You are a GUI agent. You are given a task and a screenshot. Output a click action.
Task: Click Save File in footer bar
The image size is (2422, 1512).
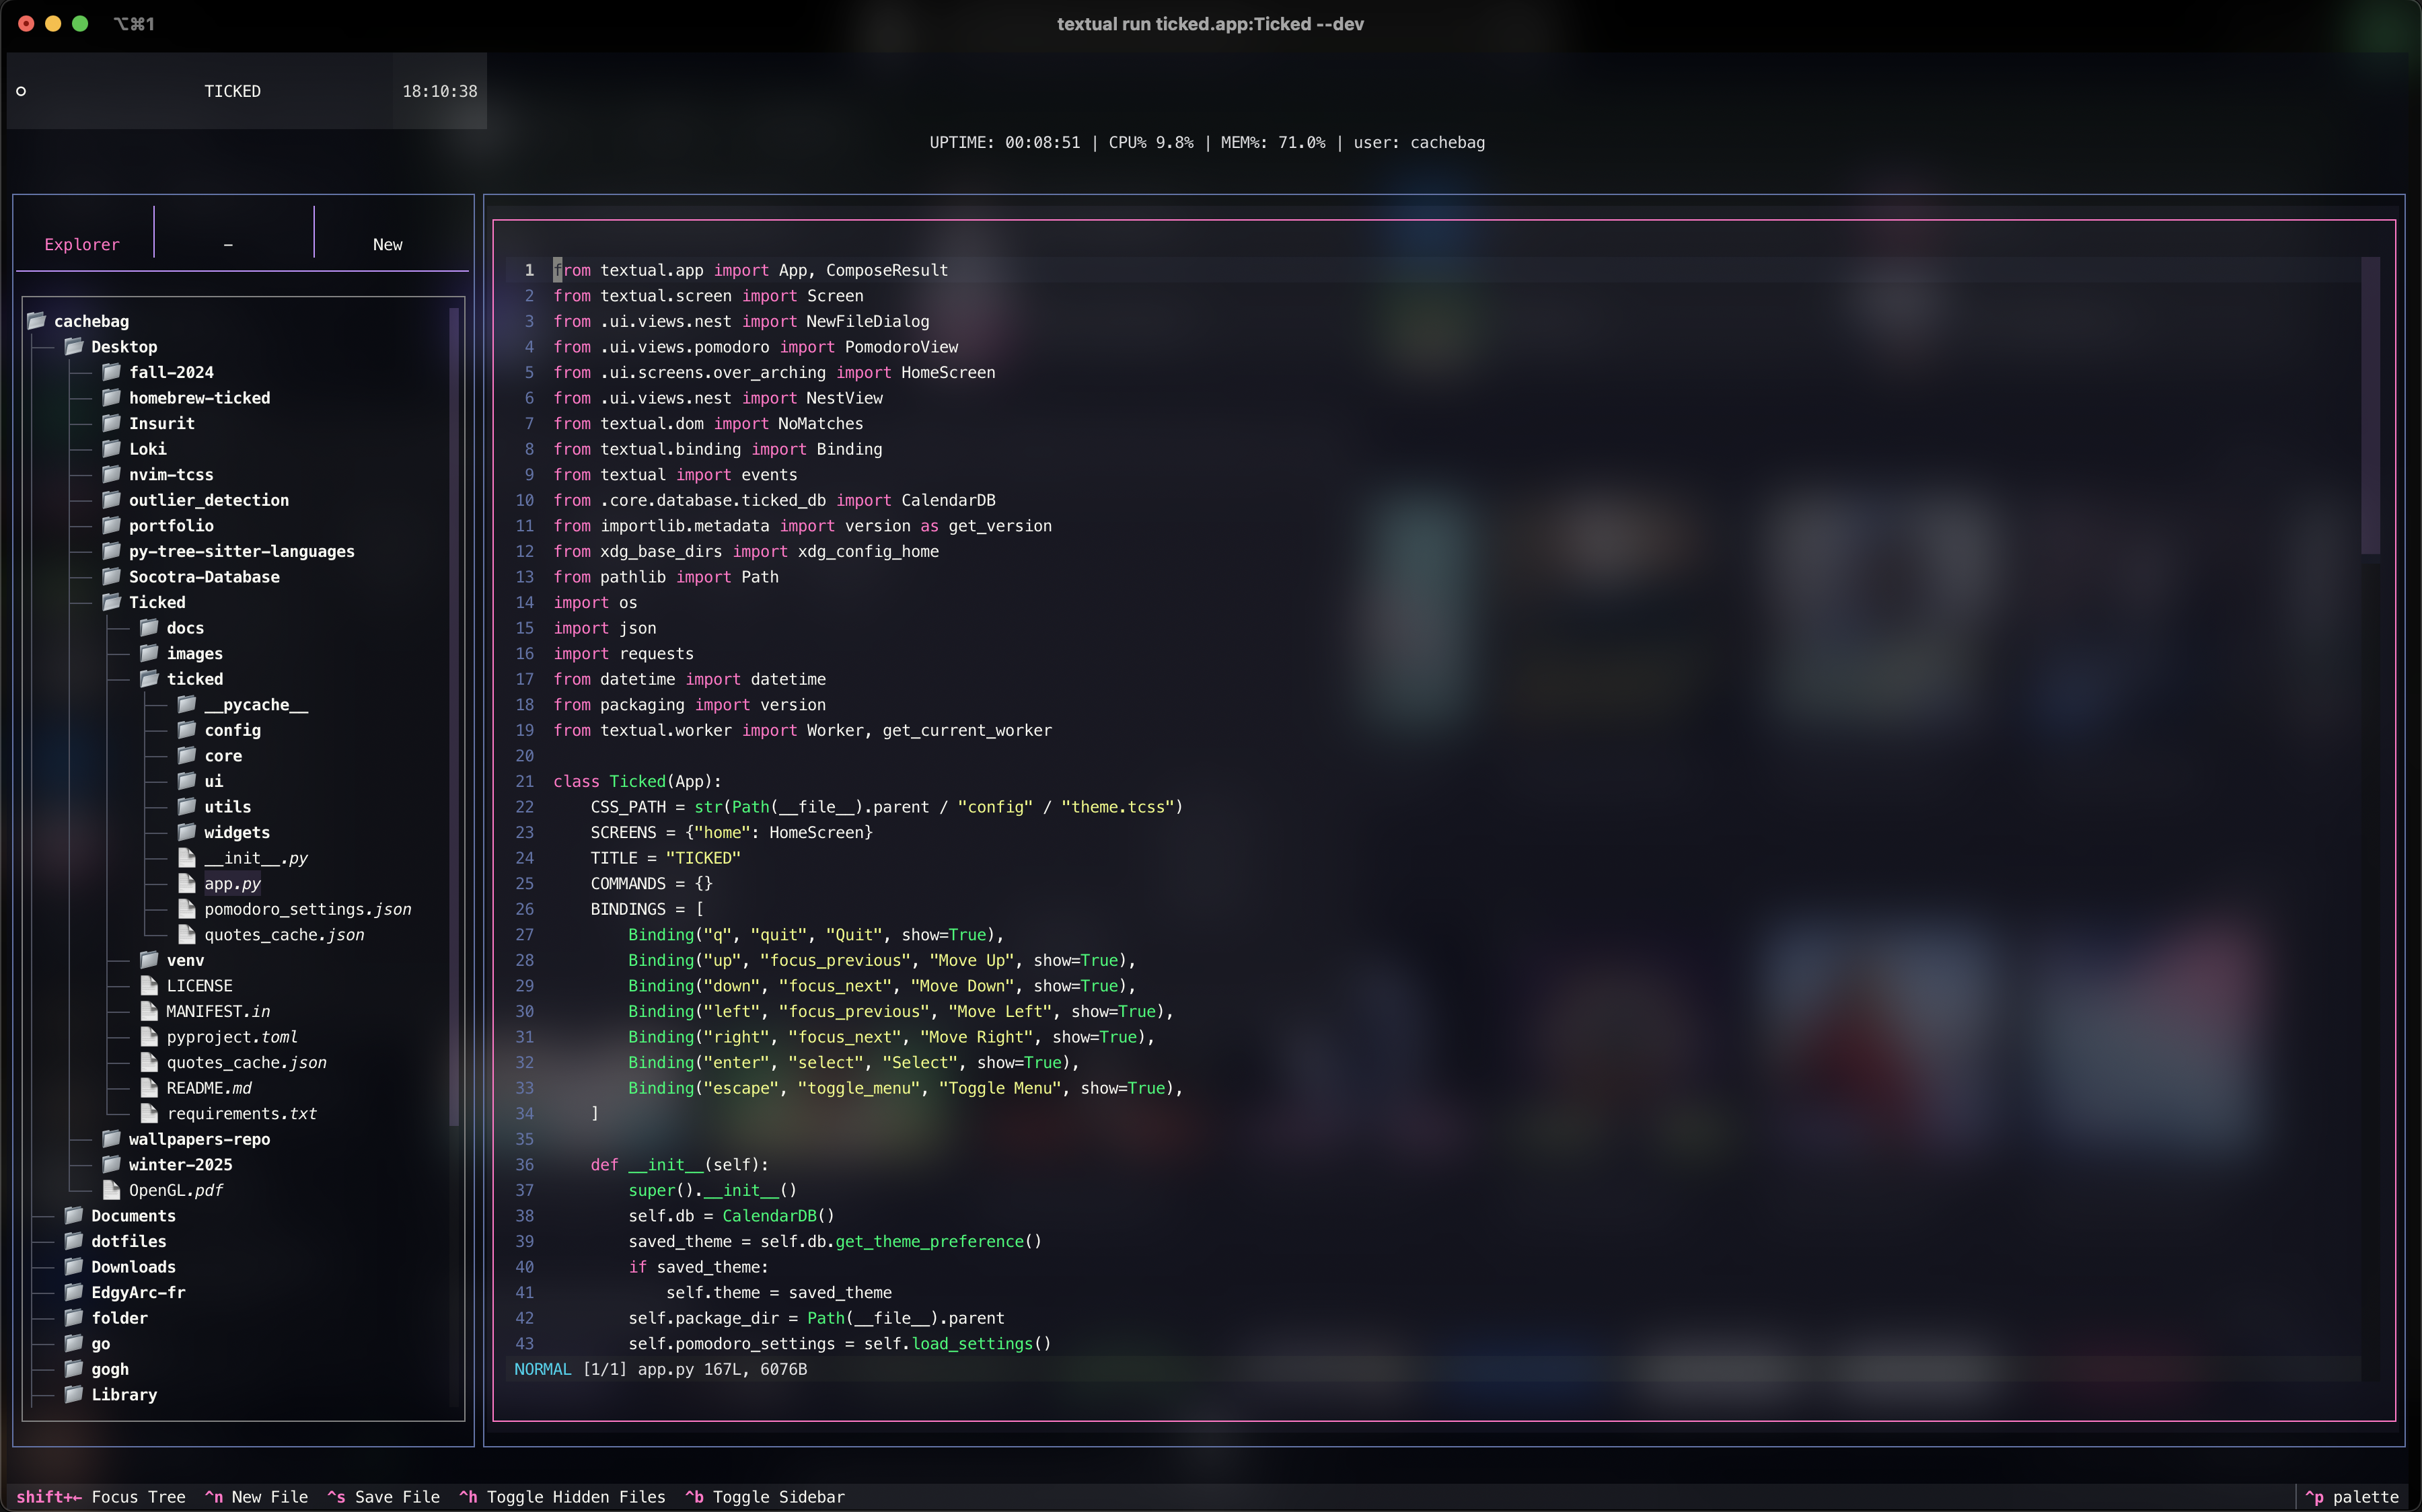point(384,1497)
